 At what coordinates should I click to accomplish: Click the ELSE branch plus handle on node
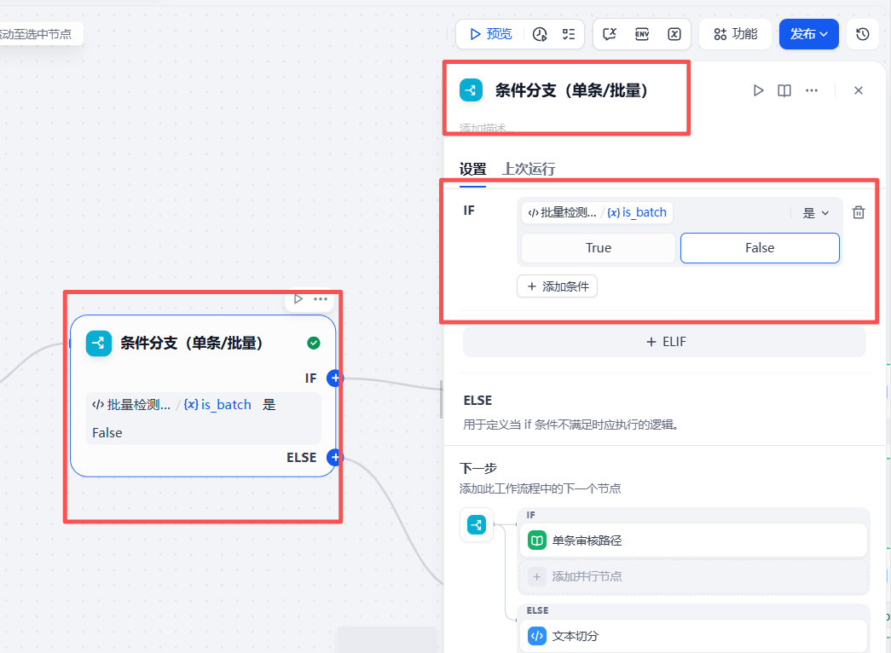335,457
